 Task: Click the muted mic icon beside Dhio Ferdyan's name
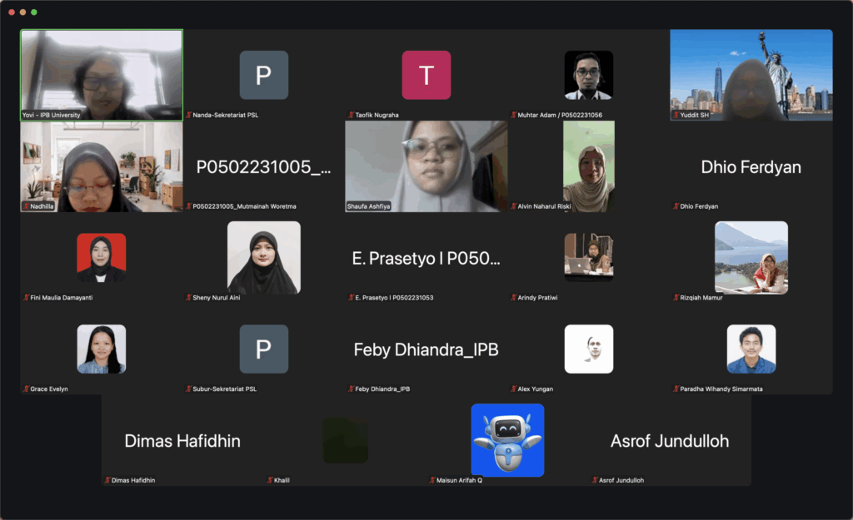pos(676,206)
